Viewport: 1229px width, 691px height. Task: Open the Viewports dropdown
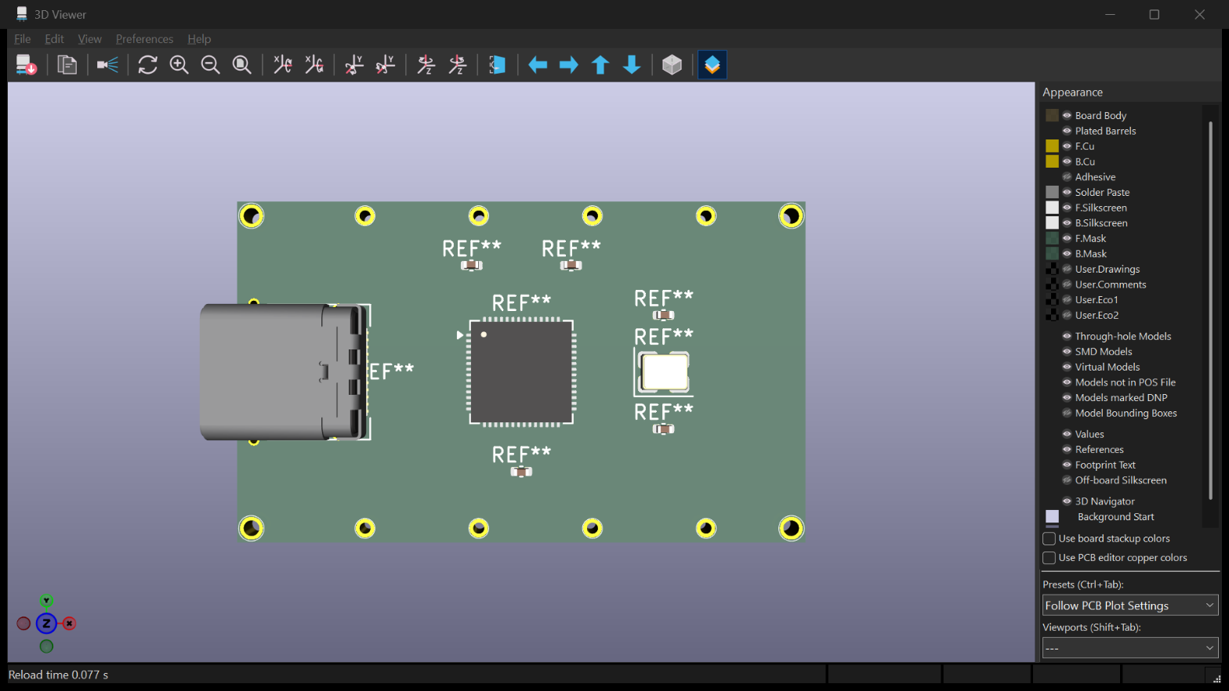tap(1130, 648)
